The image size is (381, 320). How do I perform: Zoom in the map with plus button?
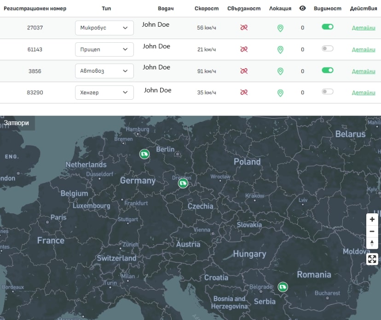coord(372,220)
